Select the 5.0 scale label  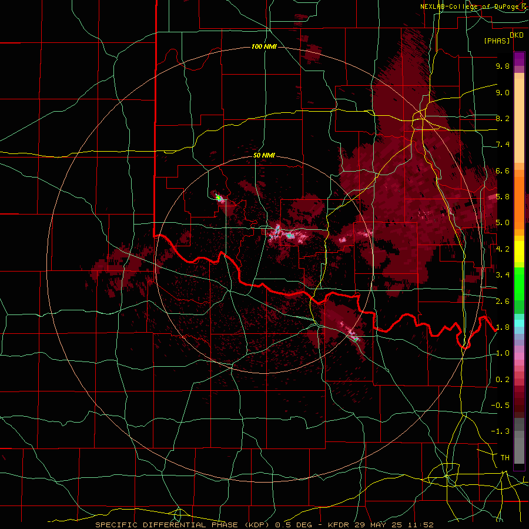(x=503, y=223)
